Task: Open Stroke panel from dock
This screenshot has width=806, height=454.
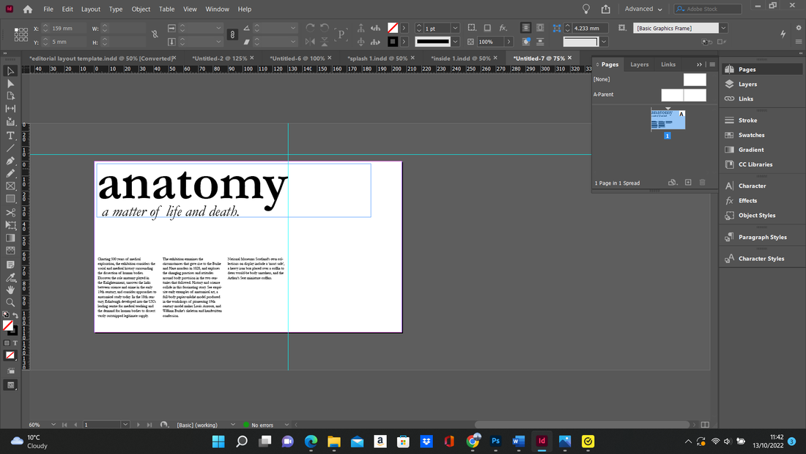Action: click(x=747, y=120)
